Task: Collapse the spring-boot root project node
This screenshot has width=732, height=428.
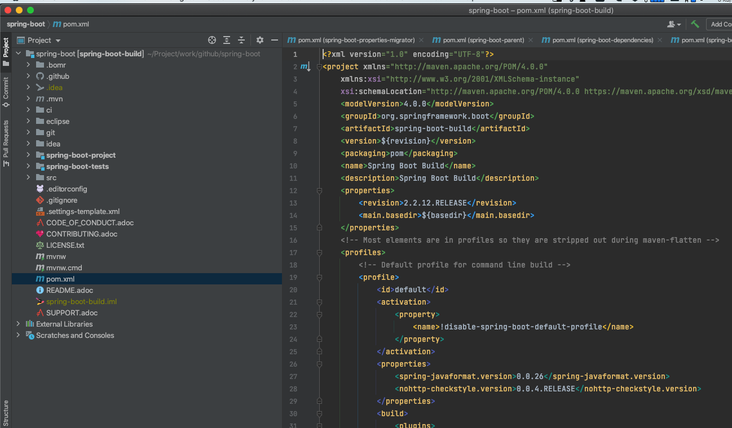Action: coord(18,53)
